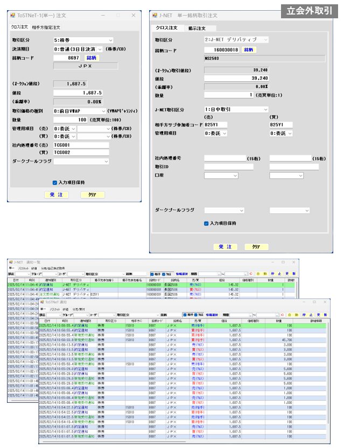Open 取引区分 dropdown showing 5:株券
This screenshot has height=448, width=344.
coord(83,40)
